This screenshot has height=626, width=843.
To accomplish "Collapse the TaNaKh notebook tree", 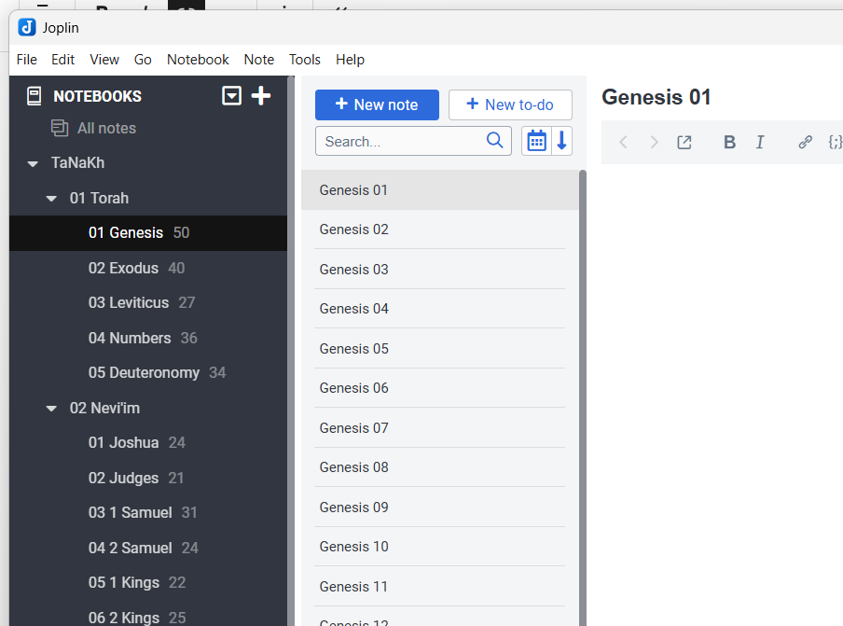I will [34, 163].
